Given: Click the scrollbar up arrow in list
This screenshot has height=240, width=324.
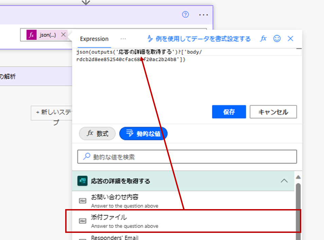Looking at the screenshot, I should pyautogui.click(x=298, y=177).
